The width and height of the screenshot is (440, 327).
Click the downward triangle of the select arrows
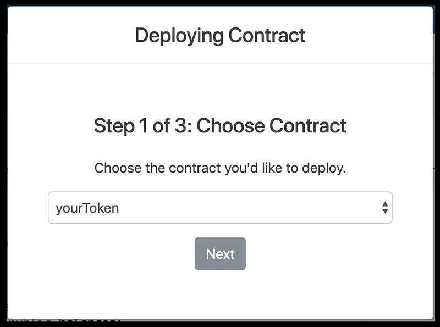pos(385,211)
